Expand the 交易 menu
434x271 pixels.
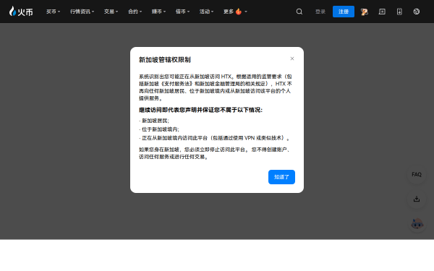click(x=111, y=12)
